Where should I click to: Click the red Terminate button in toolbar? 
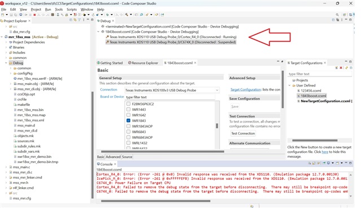pos(34,15)
